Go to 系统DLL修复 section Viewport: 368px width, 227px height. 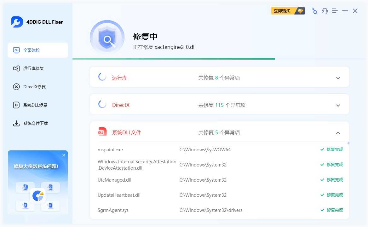(x=38, y=105)
